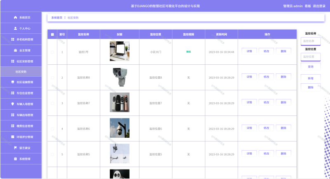The height and width of the screenshot is (179, 330).
Task: Click 删除 for 监控1号
Action: [x=283, y=51]
